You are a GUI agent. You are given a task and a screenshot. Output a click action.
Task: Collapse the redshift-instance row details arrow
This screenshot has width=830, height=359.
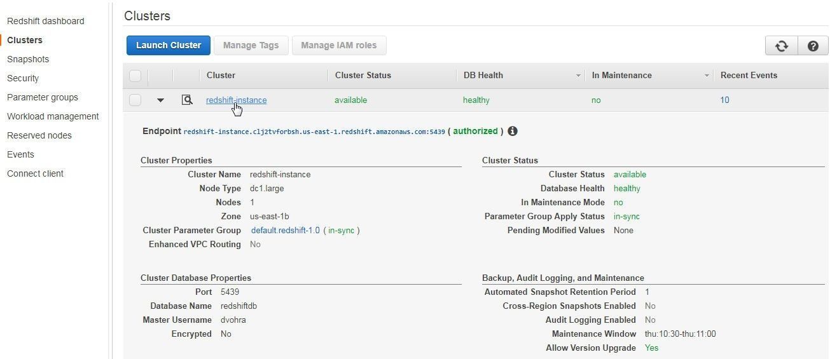pos(160,100)
